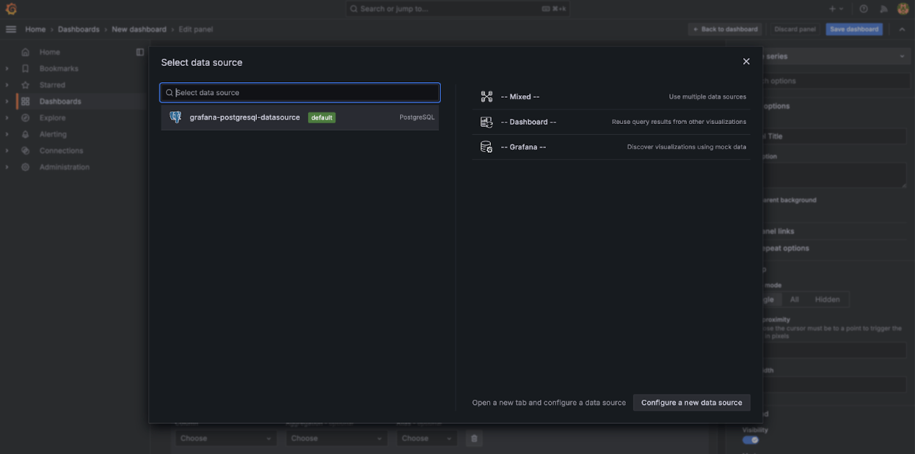Toggle the Visibility switch
The height and width of the screenshot is (454, 915).
click(750, 440)
